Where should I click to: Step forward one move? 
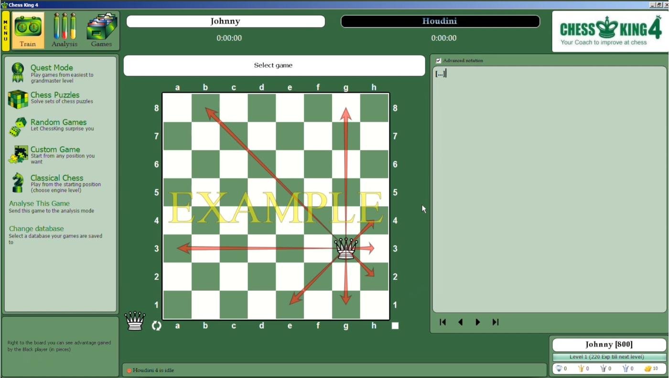pos(477,322)
